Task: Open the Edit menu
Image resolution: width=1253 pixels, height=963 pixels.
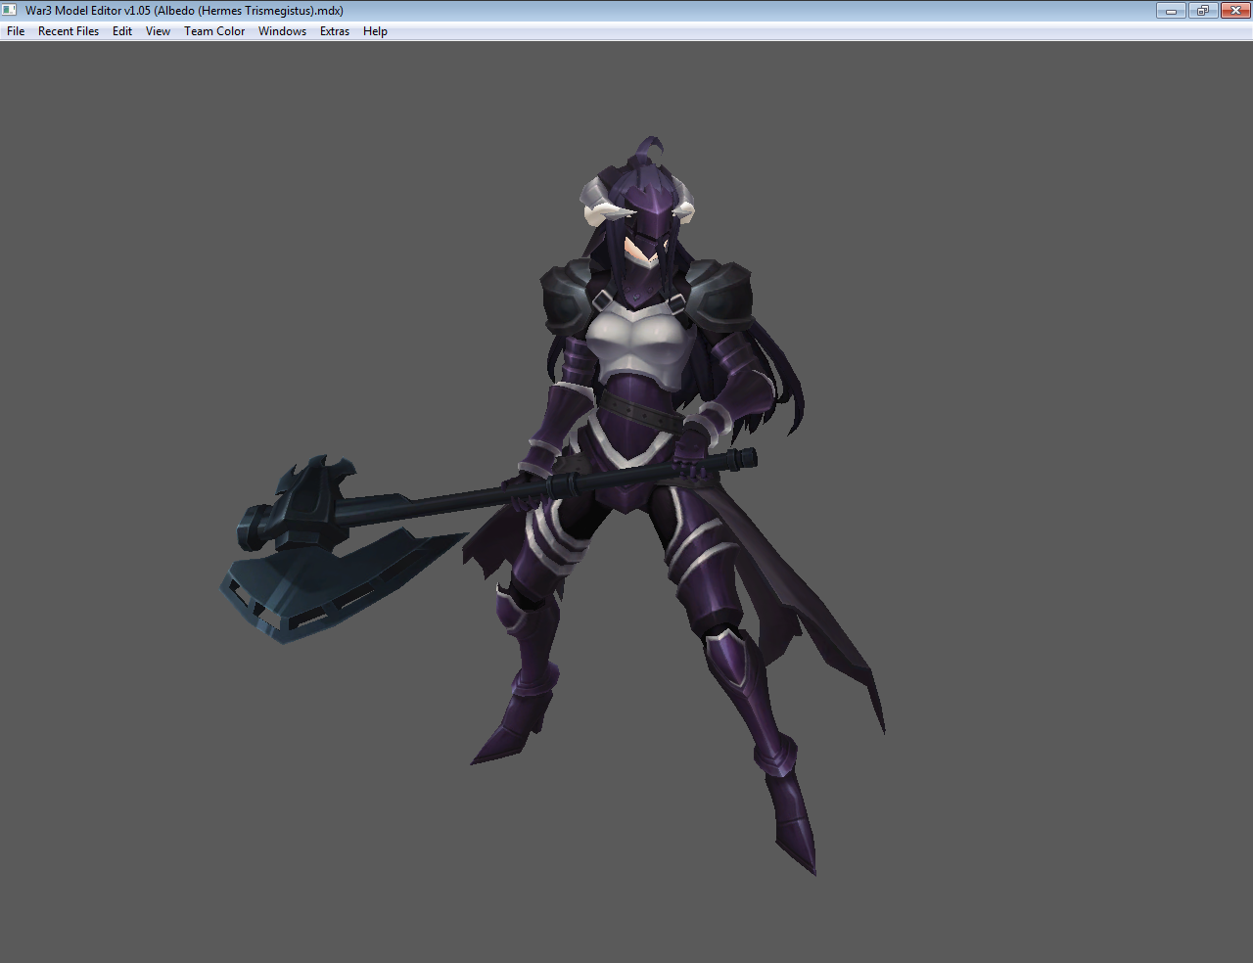Action: click(x=122, y=31)
